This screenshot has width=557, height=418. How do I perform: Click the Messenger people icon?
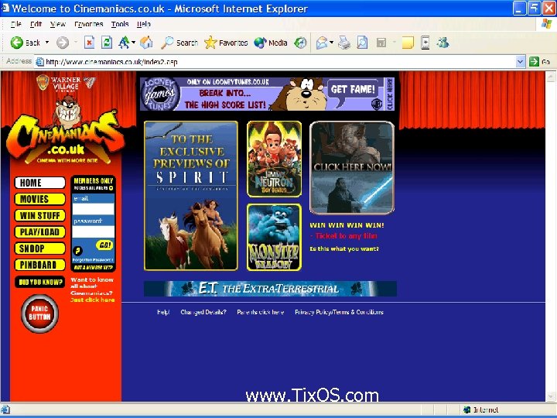[443, 43]
